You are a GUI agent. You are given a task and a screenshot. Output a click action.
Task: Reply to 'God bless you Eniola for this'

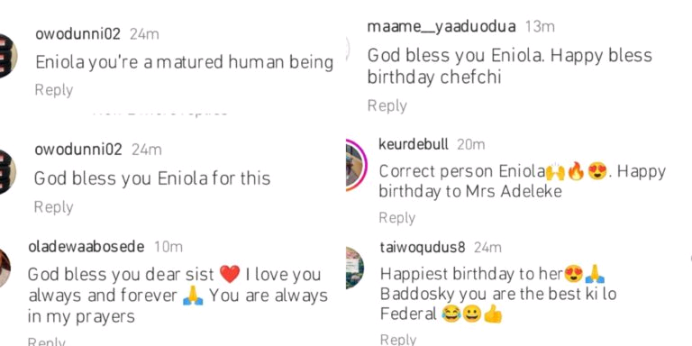click(54, 207)
